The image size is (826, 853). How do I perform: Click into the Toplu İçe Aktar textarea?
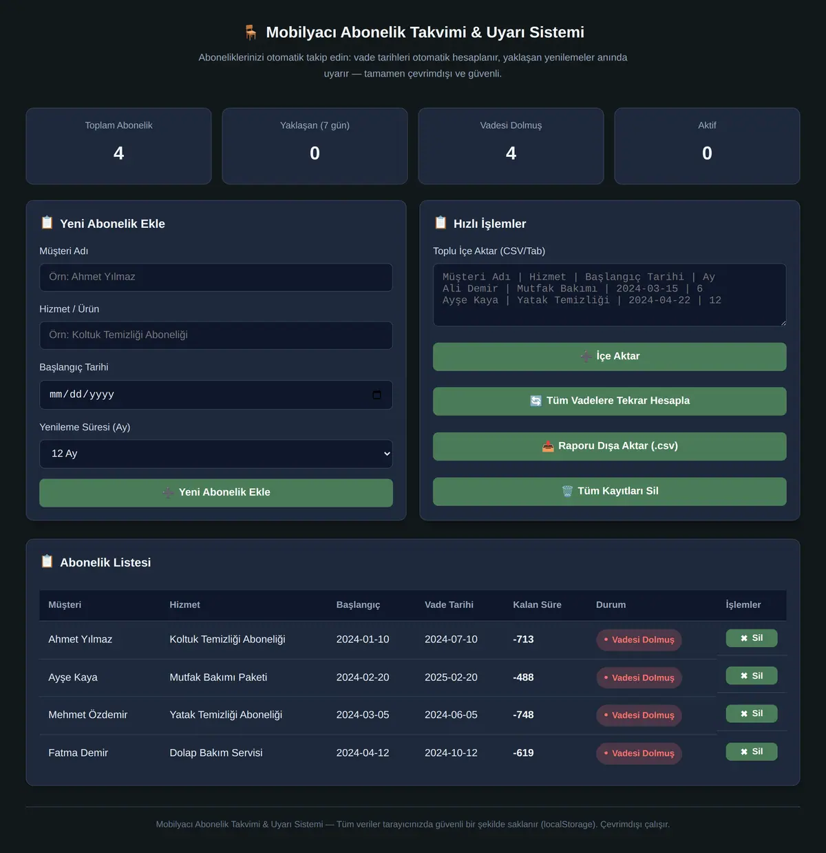tap(609, 295)
